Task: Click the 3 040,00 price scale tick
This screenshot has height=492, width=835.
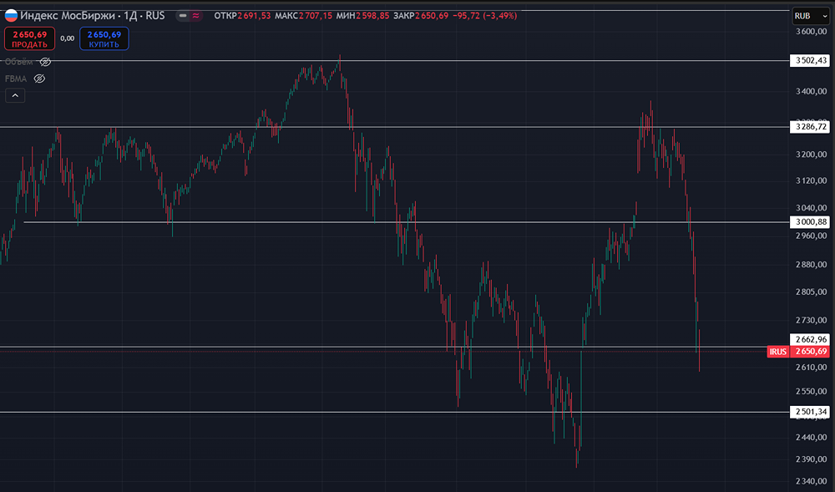Action: tap(811, 208)
